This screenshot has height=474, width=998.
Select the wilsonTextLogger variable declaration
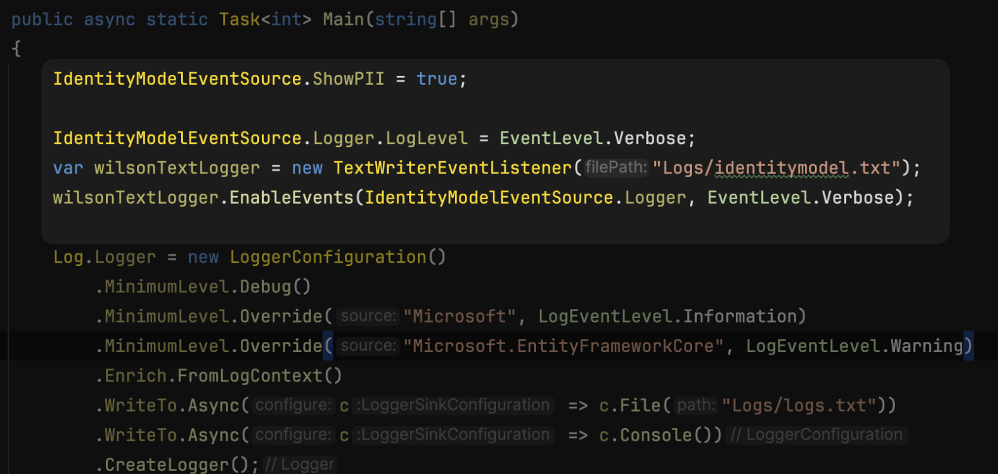[x=177, y=168]
